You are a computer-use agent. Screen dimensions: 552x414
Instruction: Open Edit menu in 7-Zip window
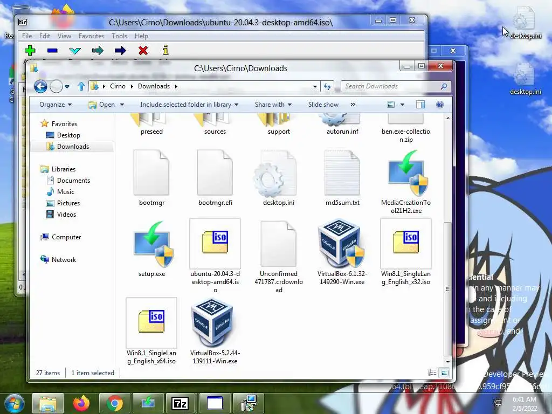point(44,36)
